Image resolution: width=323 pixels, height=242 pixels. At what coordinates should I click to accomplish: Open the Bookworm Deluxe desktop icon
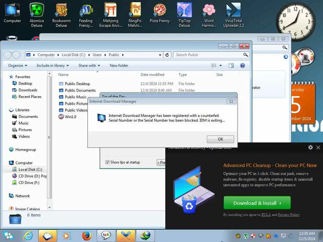[62, 15]
